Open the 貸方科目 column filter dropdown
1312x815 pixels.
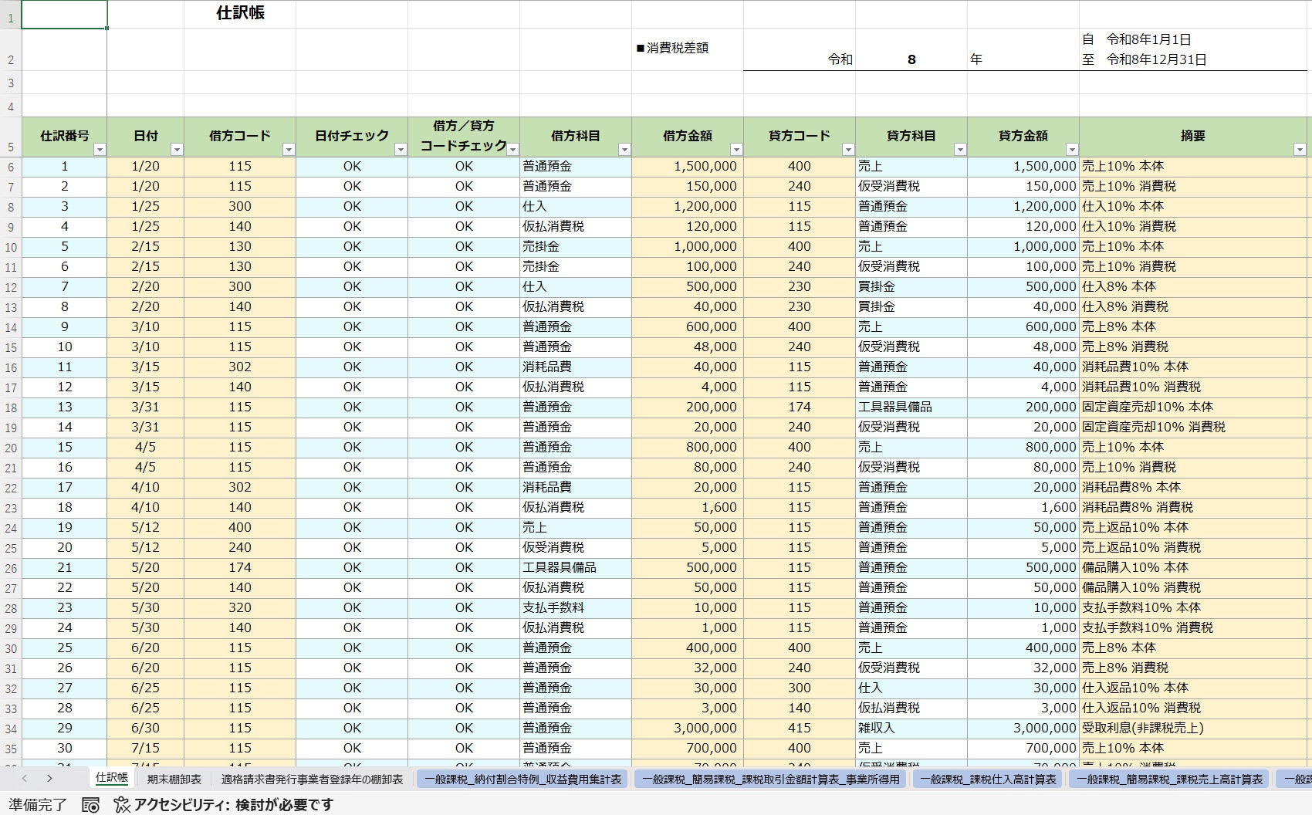[x=960, y=150]
